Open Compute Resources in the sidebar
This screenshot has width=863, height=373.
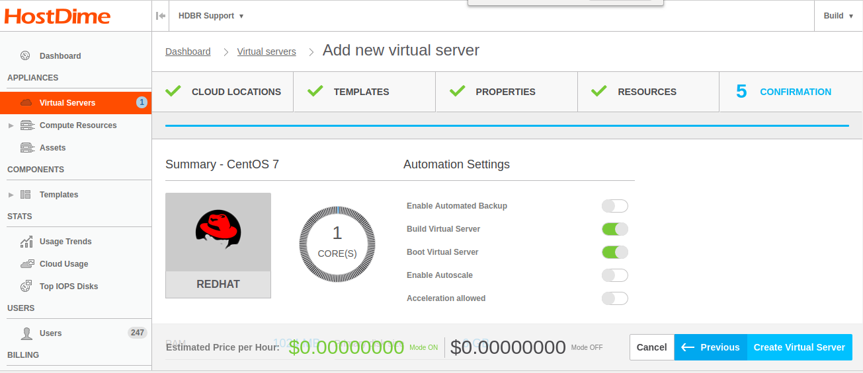78,125
